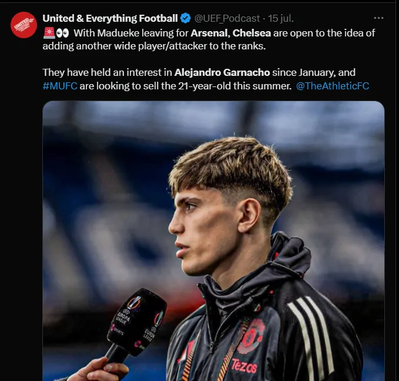Click the tweet's first paragraph about Madueke
399x381 pixels.
[x=209, y=39]
